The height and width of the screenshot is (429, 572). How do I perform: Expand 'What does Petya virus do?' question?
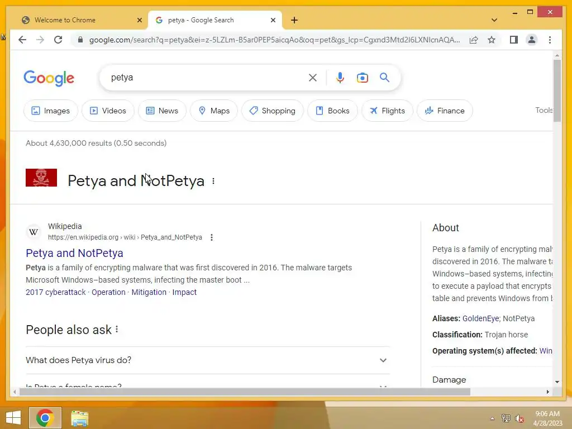tap(208, 360)
